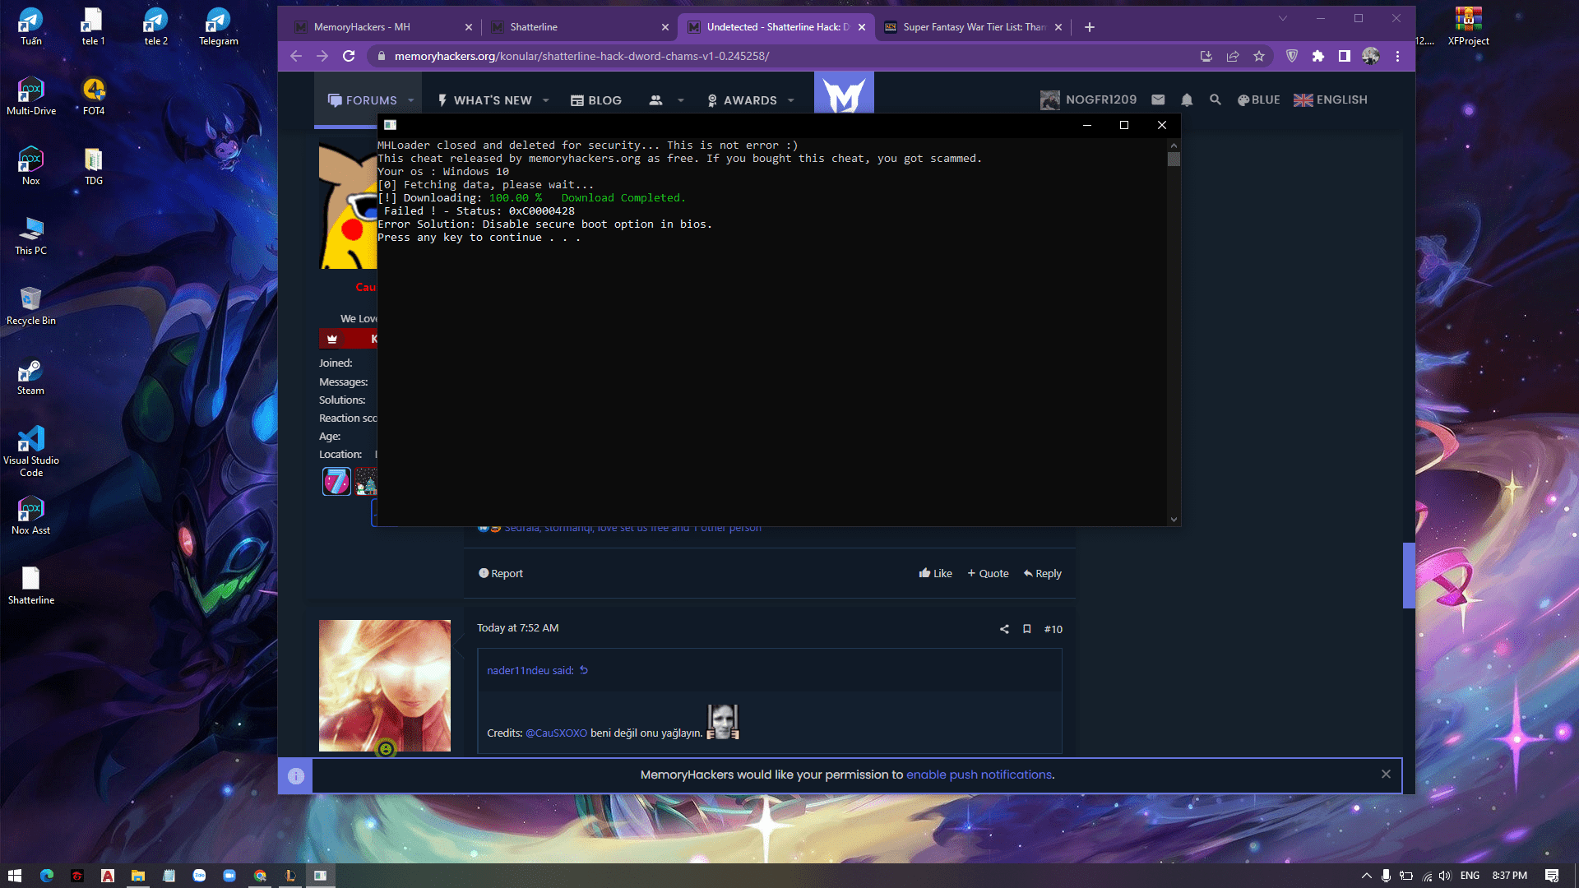Screen dimensions: 1579x888
Task: Open forum inbox envelope icon
Action: point(1158,99)
